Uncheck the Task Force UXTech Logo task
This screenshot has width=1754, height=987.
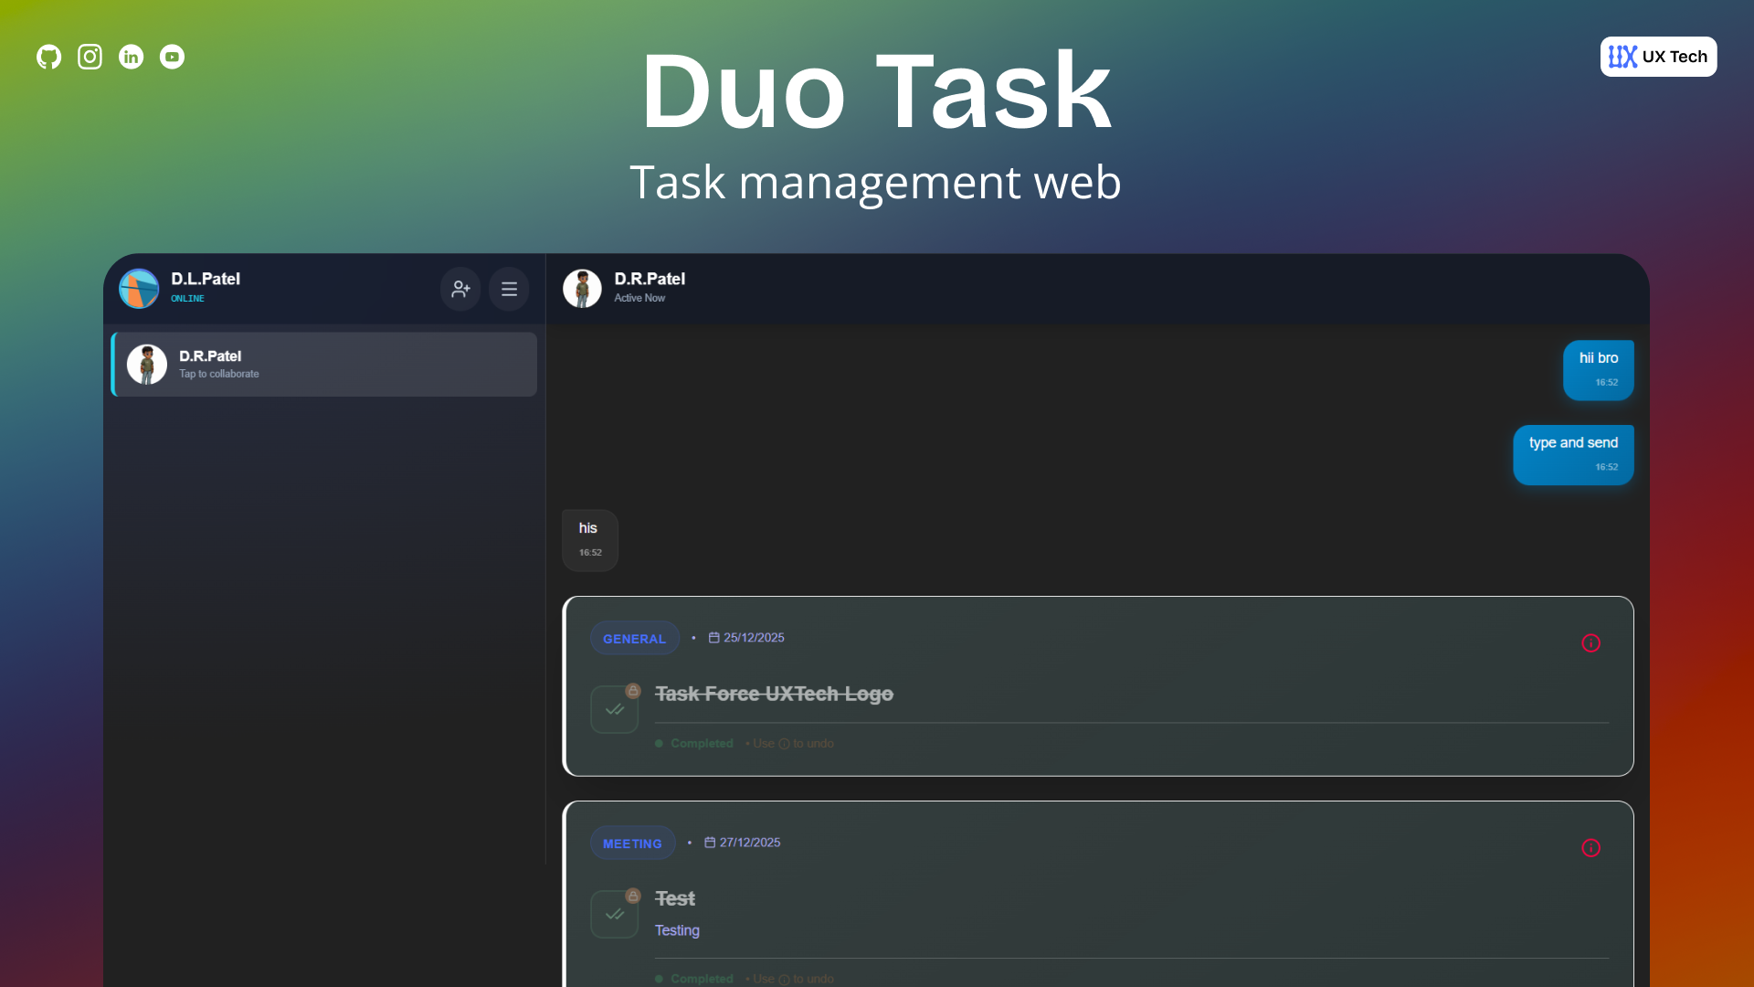tap(614, 710)
